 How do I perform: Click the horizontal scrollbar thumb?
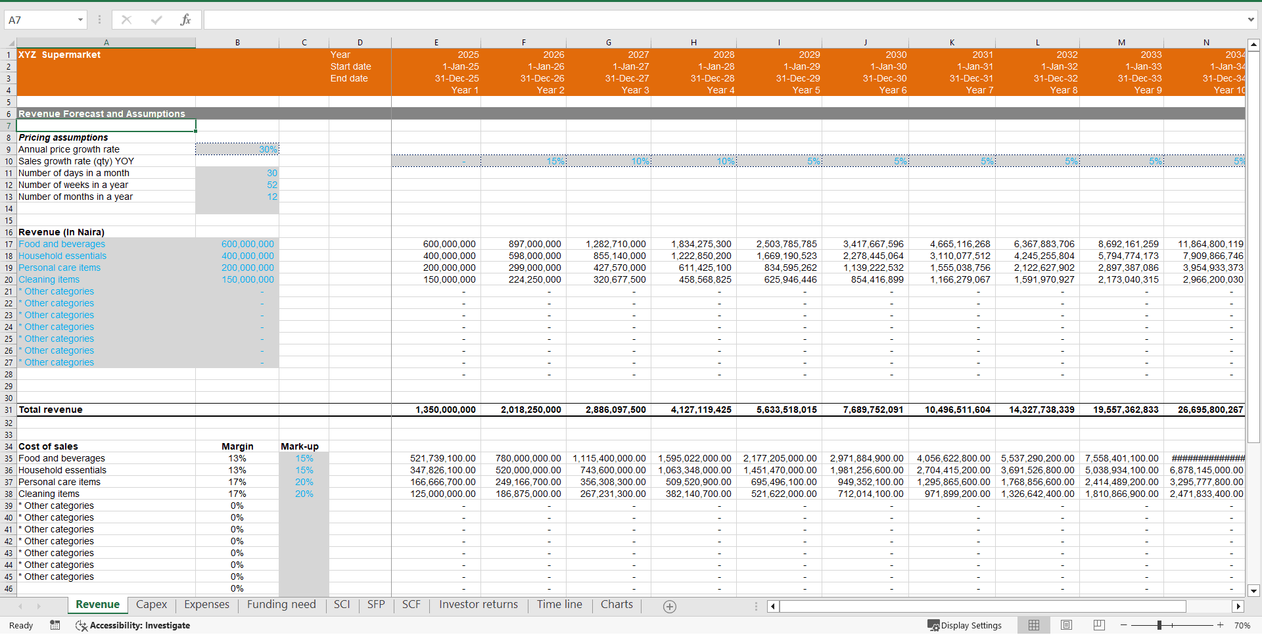point(983,607)
